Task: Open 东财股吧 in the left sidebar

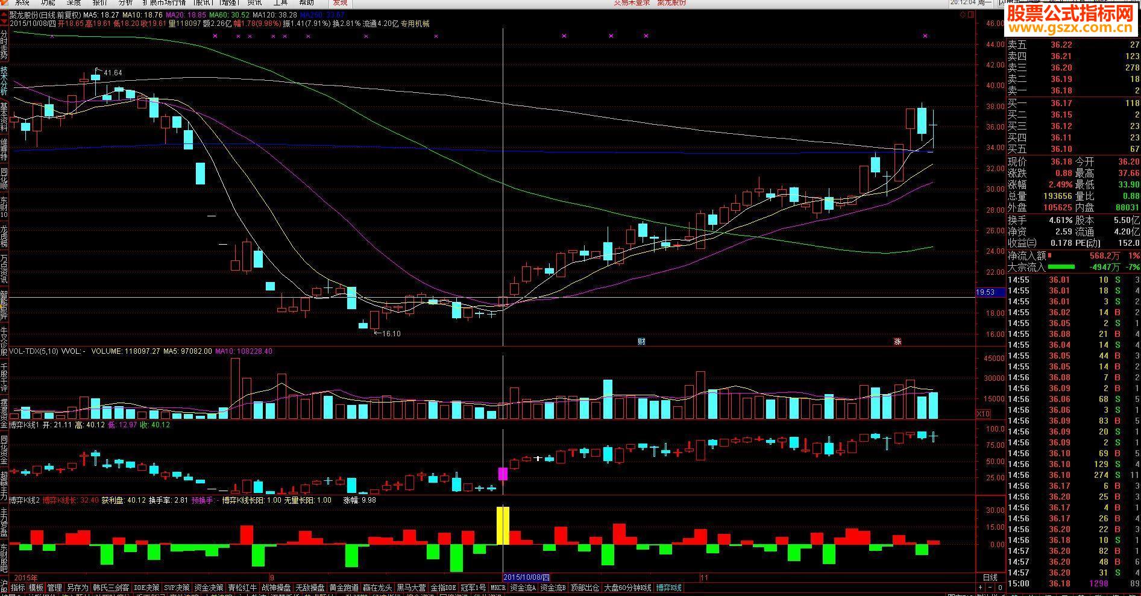Action: (x=4, y=557)
